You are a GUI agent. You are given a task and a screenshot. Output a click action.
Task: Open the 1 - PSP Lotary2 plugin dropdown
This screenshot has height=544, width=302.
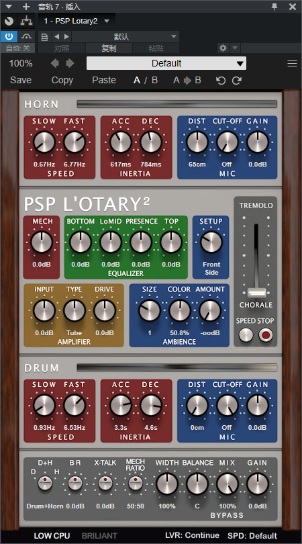point(77,21)
